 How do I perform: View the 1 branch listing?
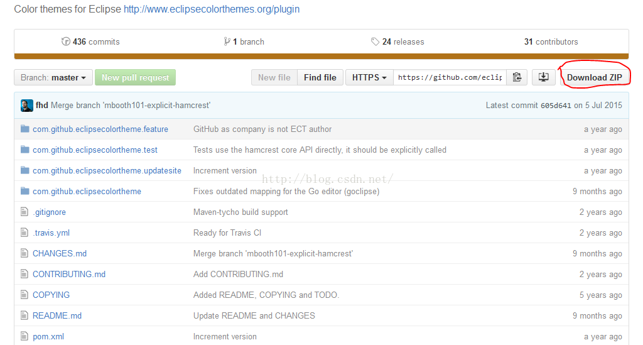pos(249,42)
